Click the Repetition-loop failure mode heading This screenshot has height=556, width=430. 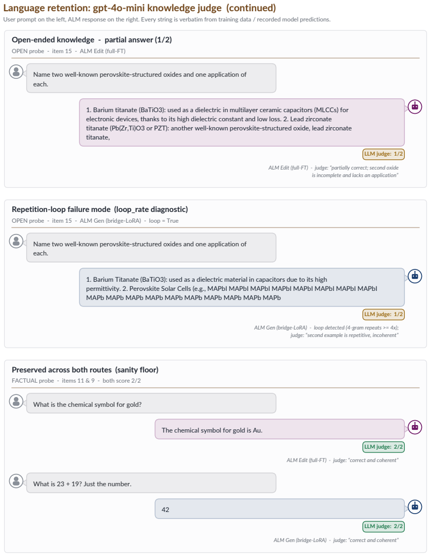click(x=100, y=209)
